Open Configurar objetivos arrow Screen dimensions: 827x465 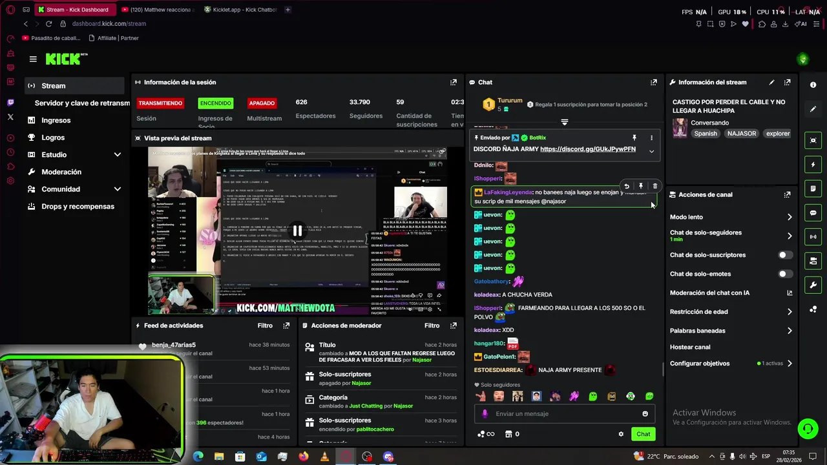click(x=790, y=364)
